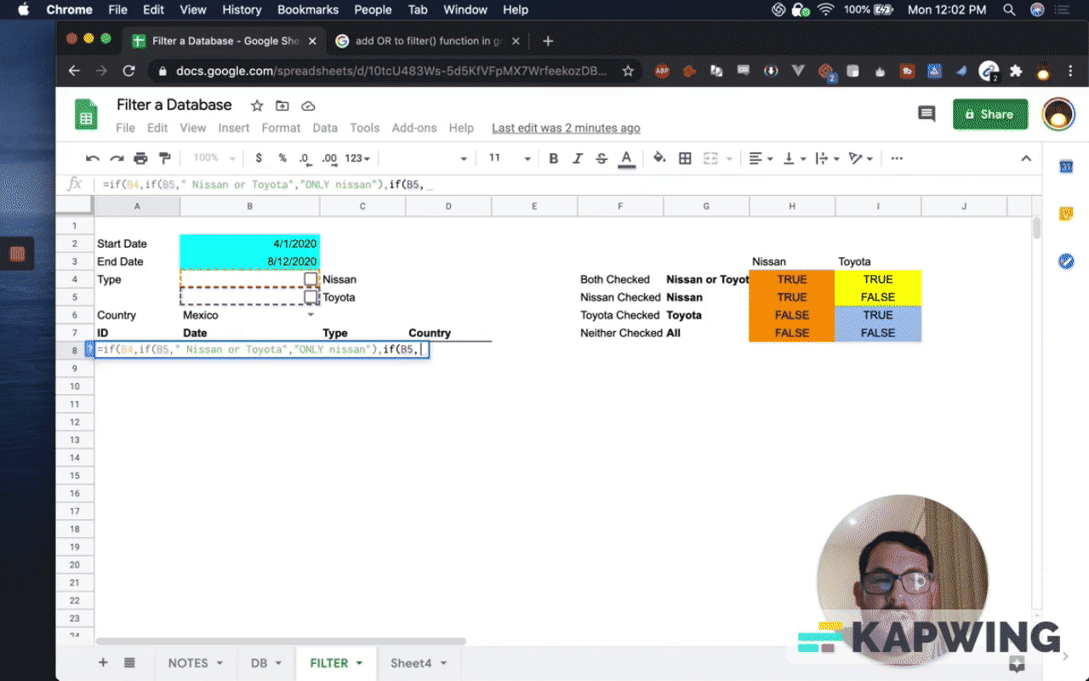Open the text color picker
This screenshot has height=681, width=1089.
627,158
